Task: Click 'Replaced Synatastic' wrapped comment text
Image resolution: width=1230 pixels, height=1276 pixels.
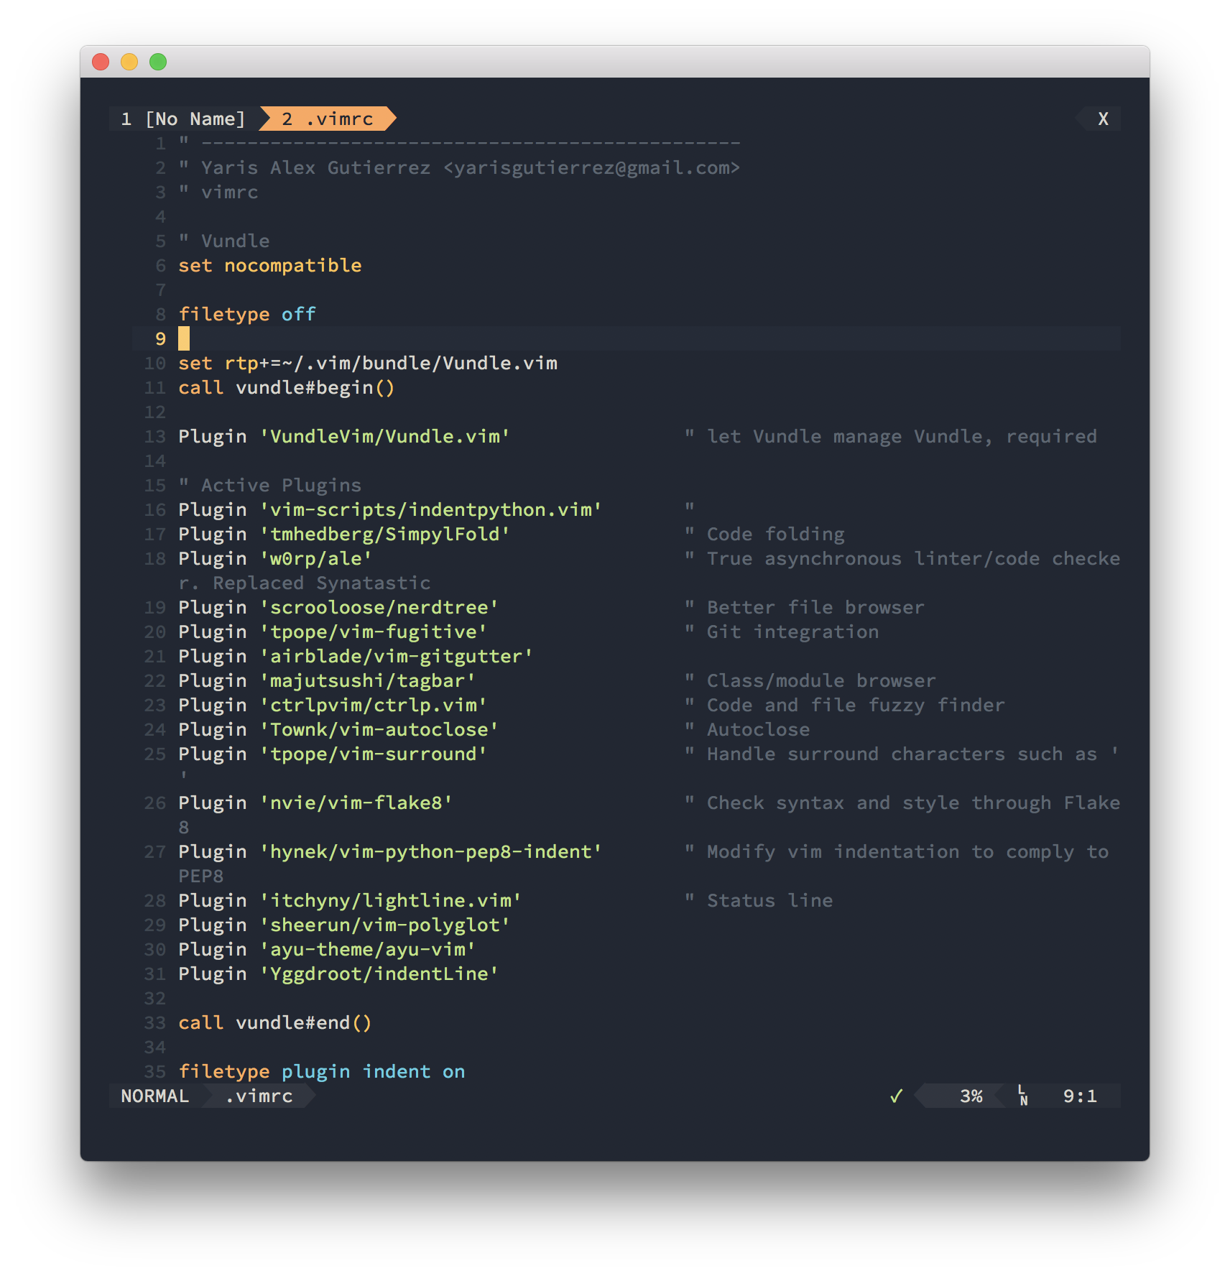Action: coord(321,583)
